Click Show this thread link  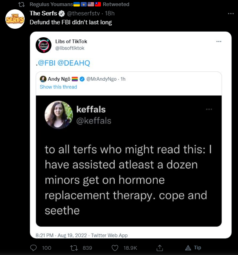(x=58, y=87)
